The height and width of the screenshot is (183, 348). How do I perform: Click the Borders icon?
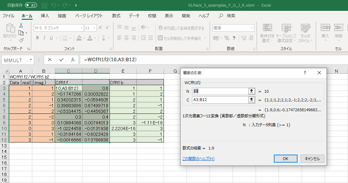coord(65,38)
